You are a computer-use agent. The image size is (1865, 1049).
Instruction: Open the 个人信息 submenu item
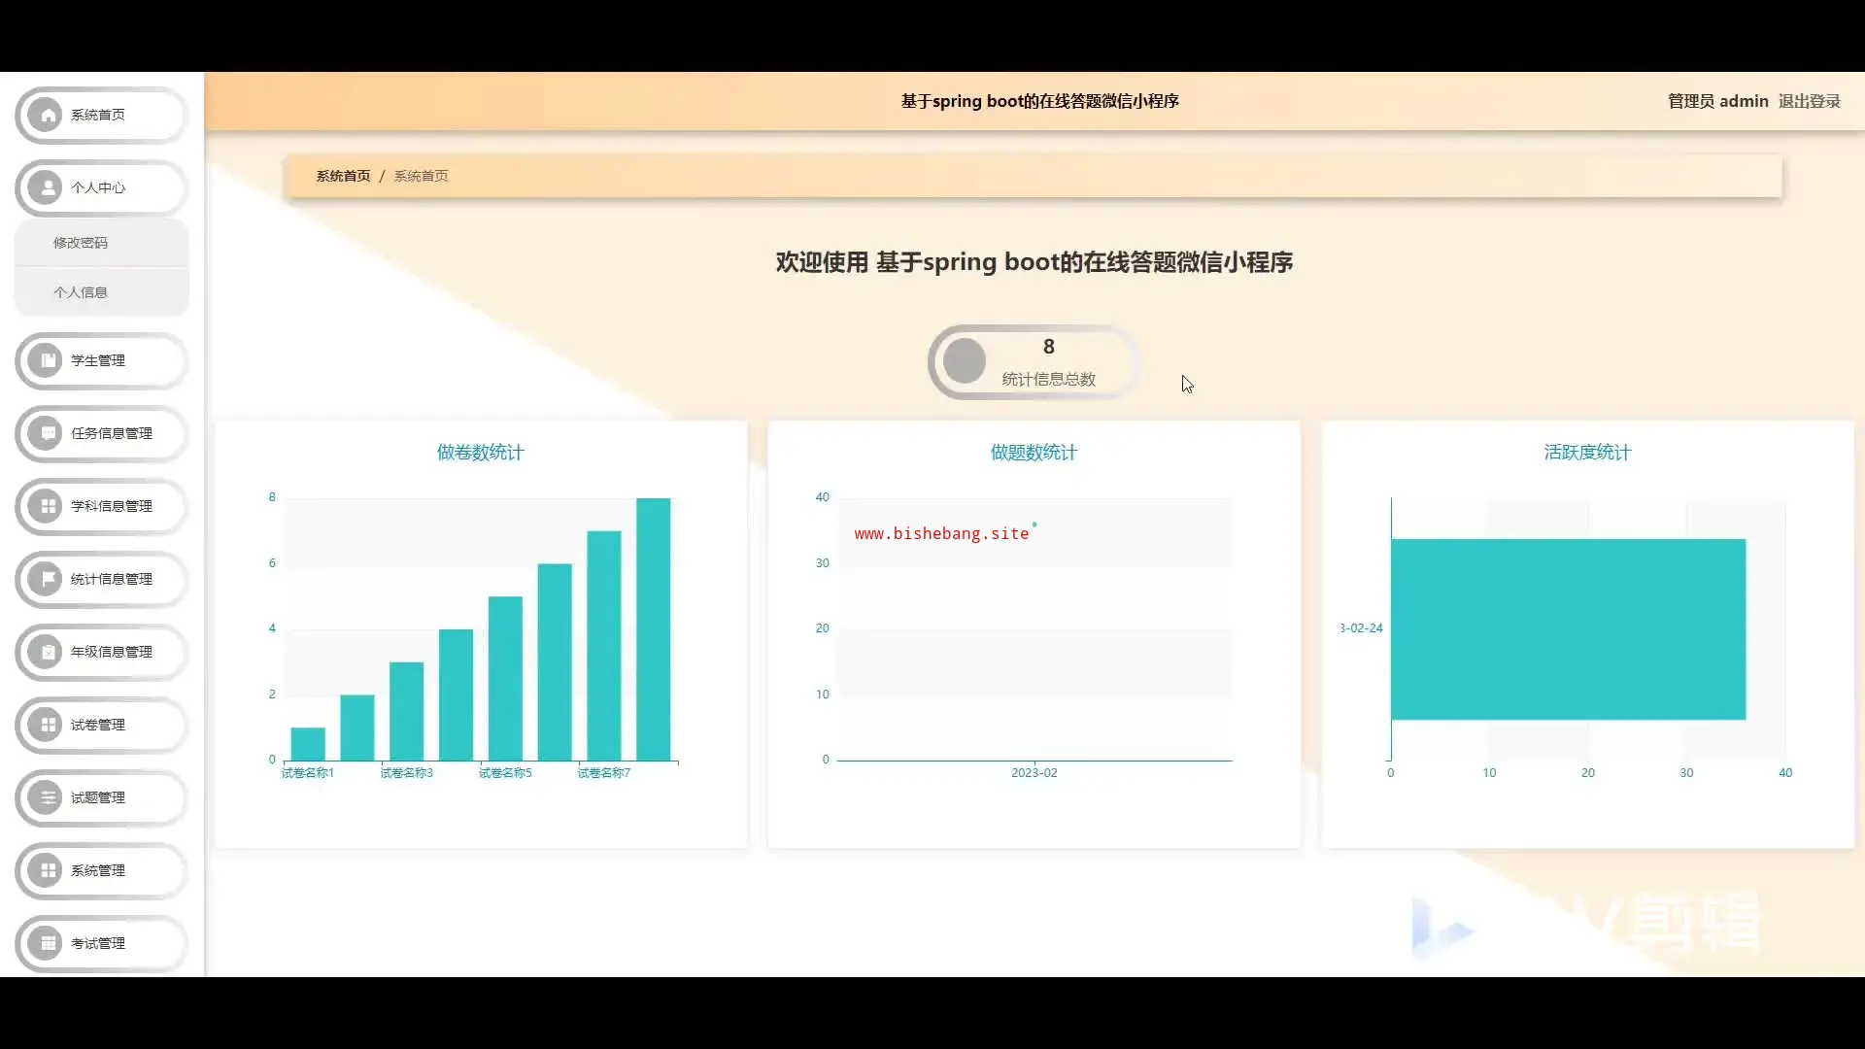(81, 292)
